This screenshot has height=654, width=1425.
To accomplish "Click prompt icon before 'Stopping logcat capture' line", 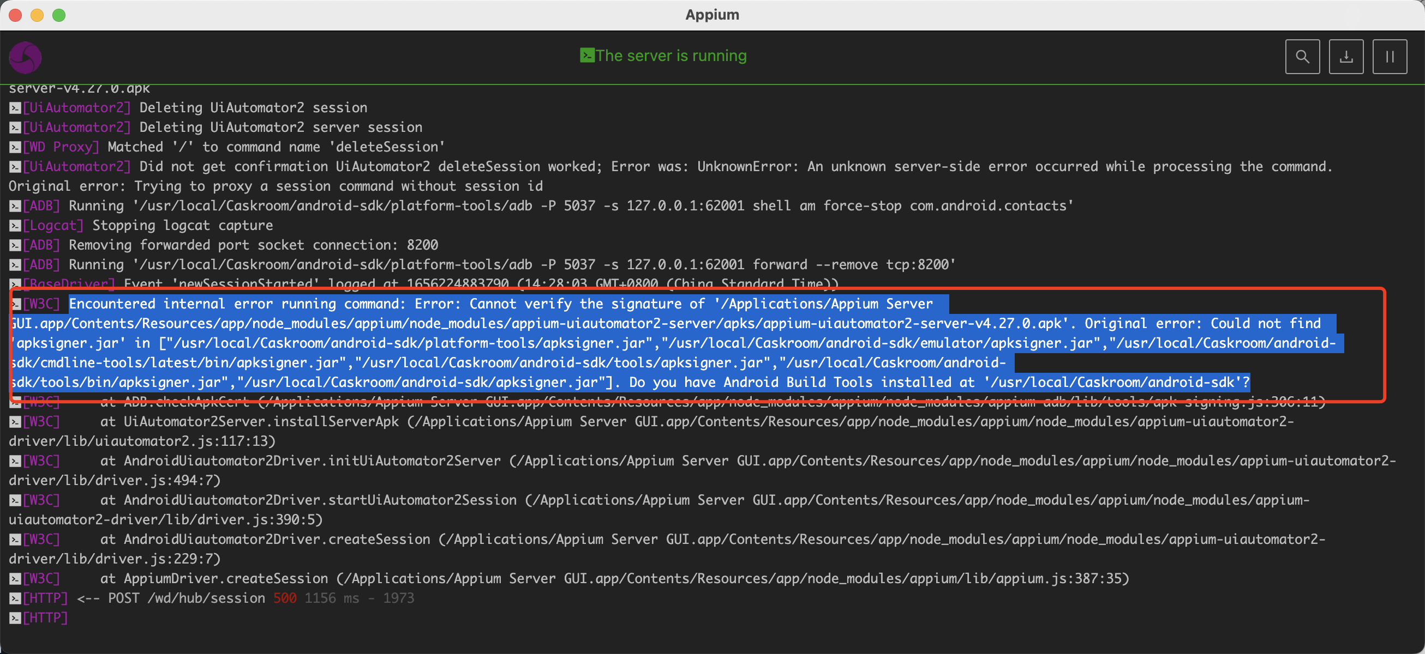I will point(15,226).
